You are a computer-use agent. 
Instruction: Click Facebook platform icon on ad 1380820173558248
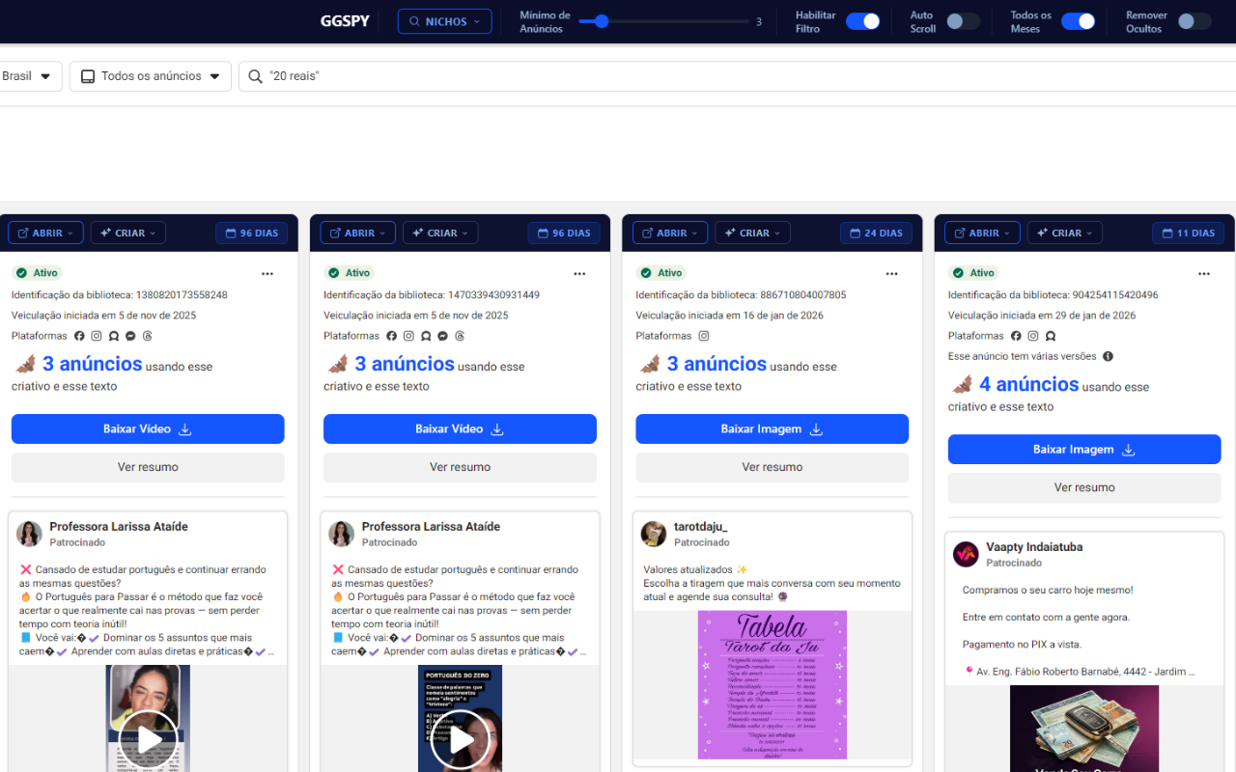(79, 336)
